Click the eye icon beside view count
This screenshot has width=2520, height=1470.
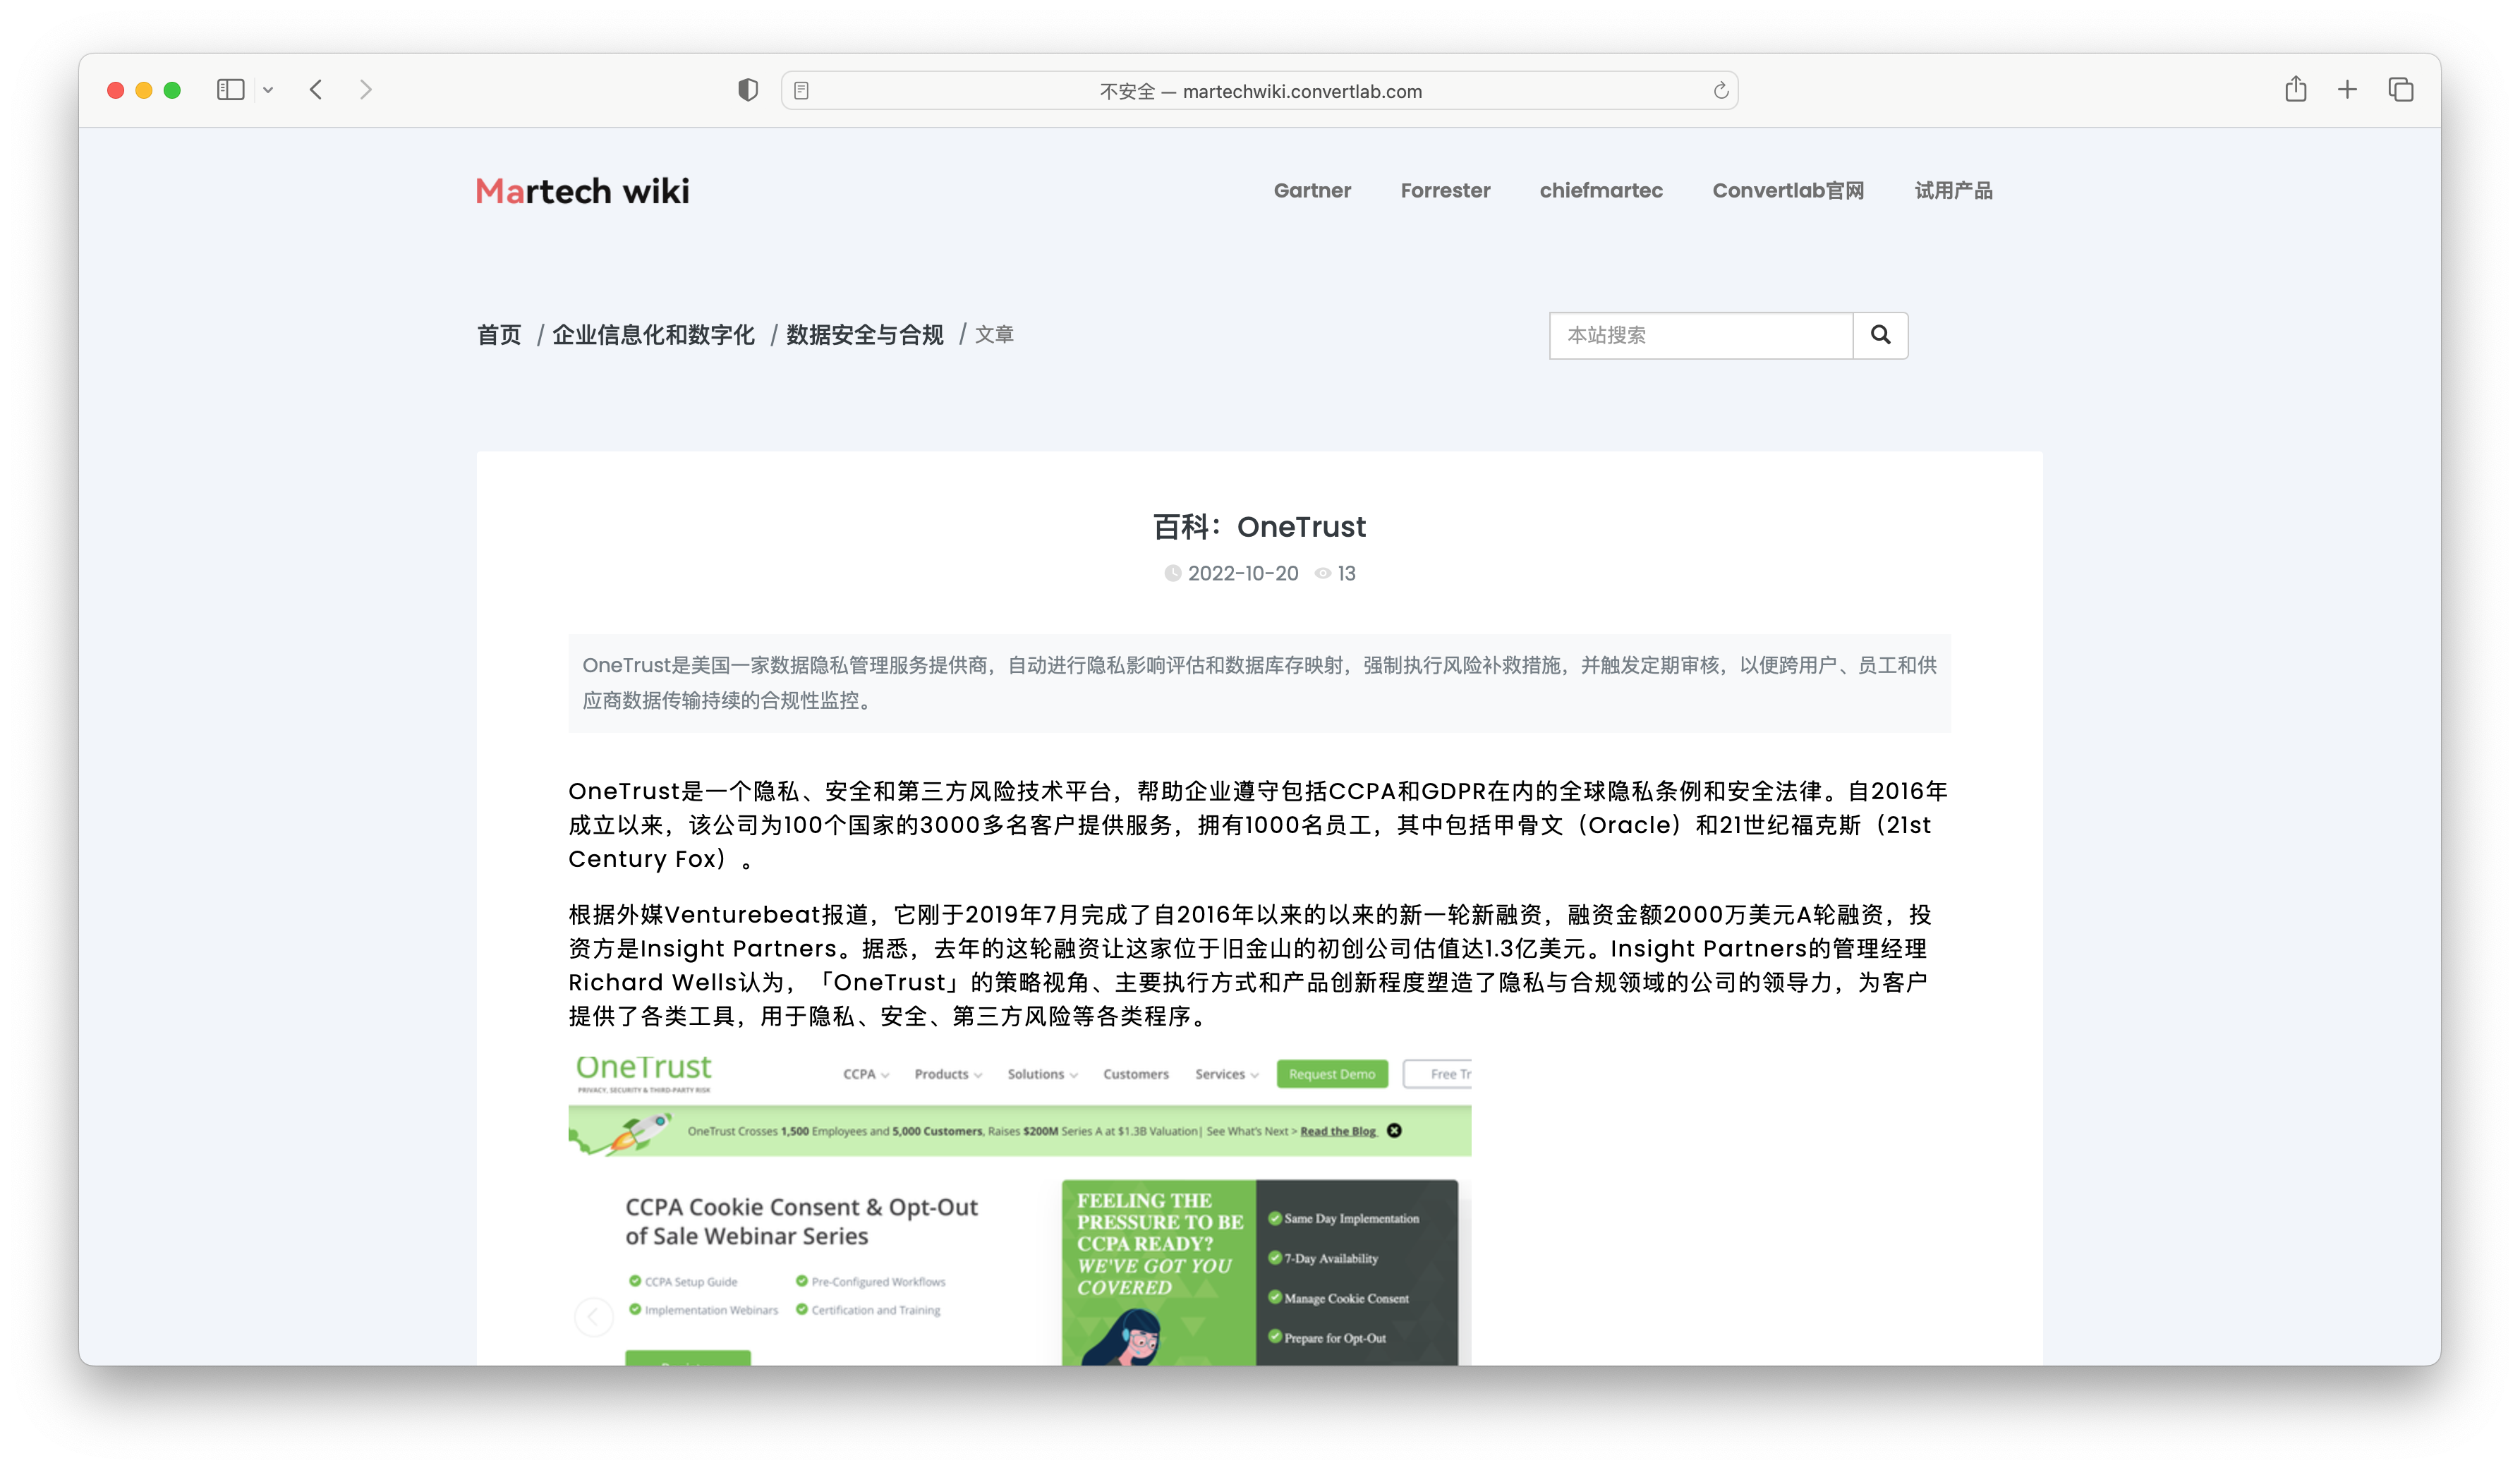pyautogui.click(x=1322, y=573)
